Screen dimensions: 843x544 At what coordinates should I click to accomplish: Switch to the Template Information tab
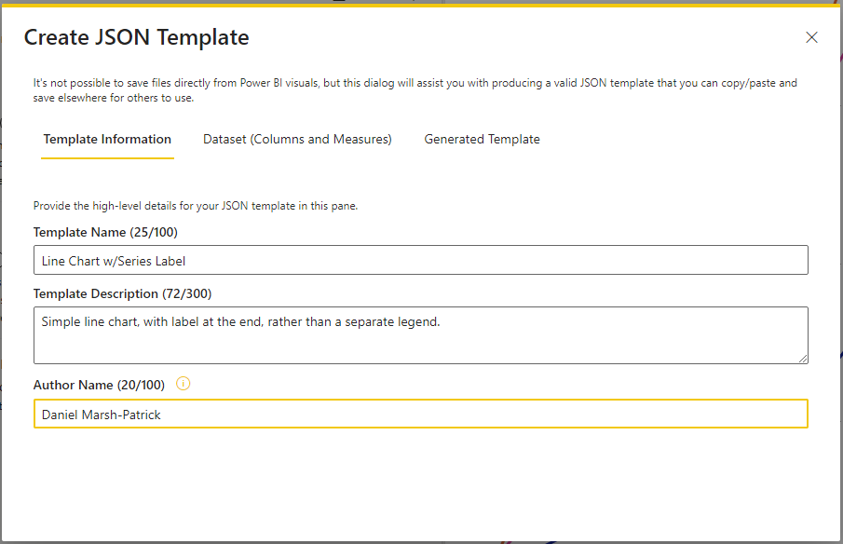(x=107, y=139)
